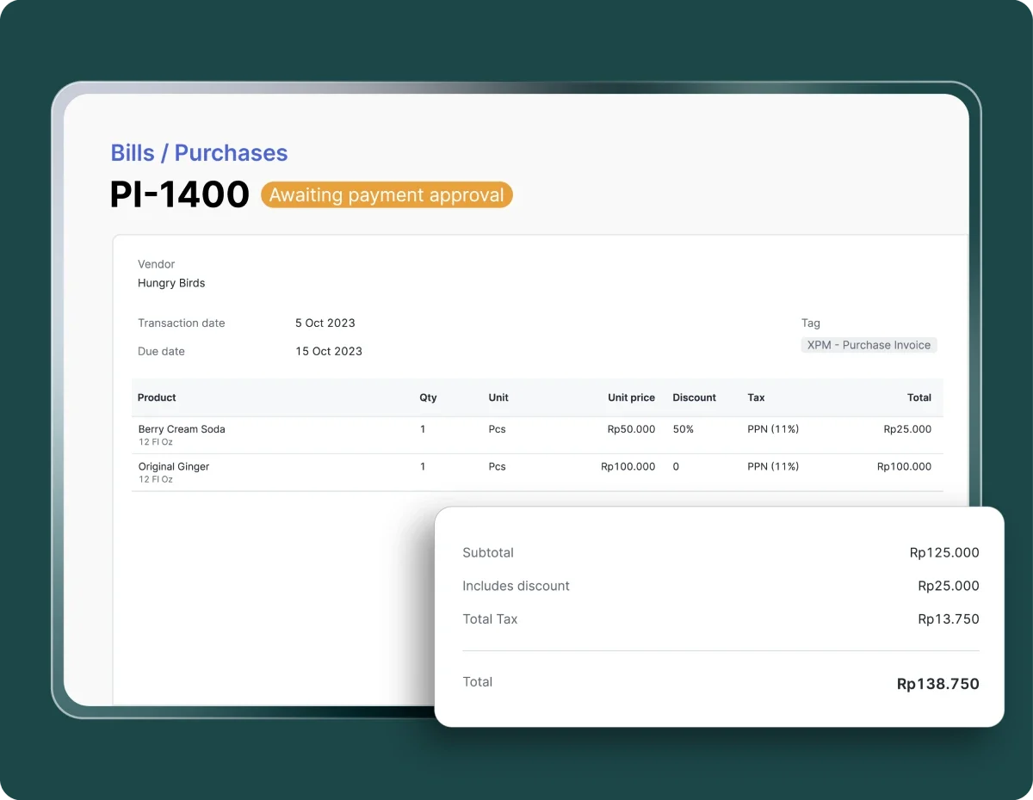The width and height of the screenshot is (1033, 800).
Task: Click the Qty column header
Action: [x=428, y=397]
